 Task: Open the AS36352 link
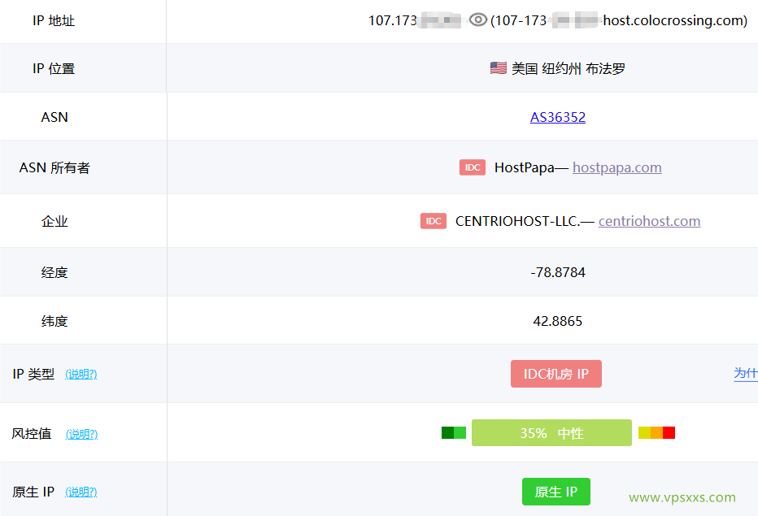(557, 117)
